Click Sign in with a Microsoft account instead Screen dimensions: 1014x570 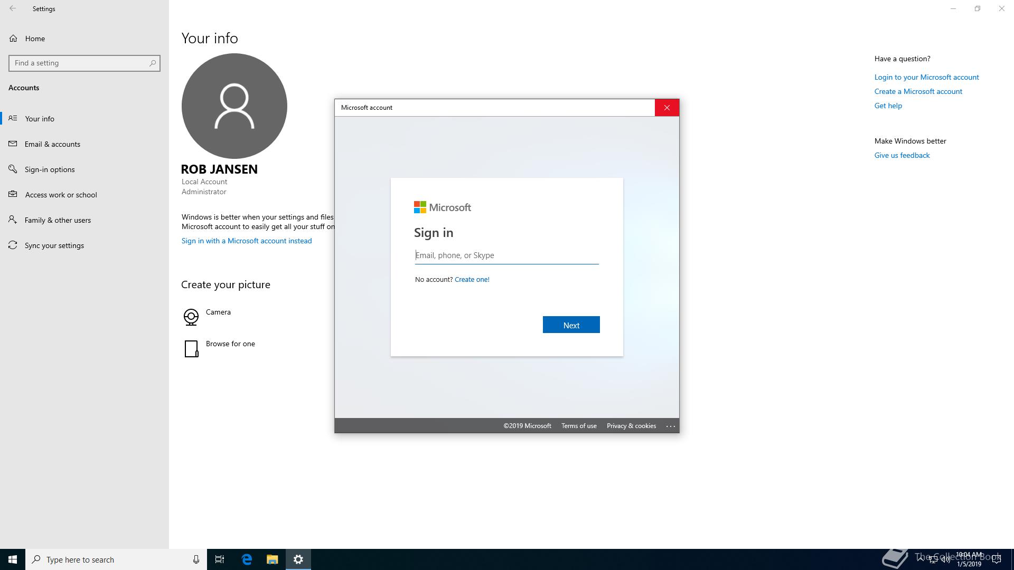coord(247,241)
